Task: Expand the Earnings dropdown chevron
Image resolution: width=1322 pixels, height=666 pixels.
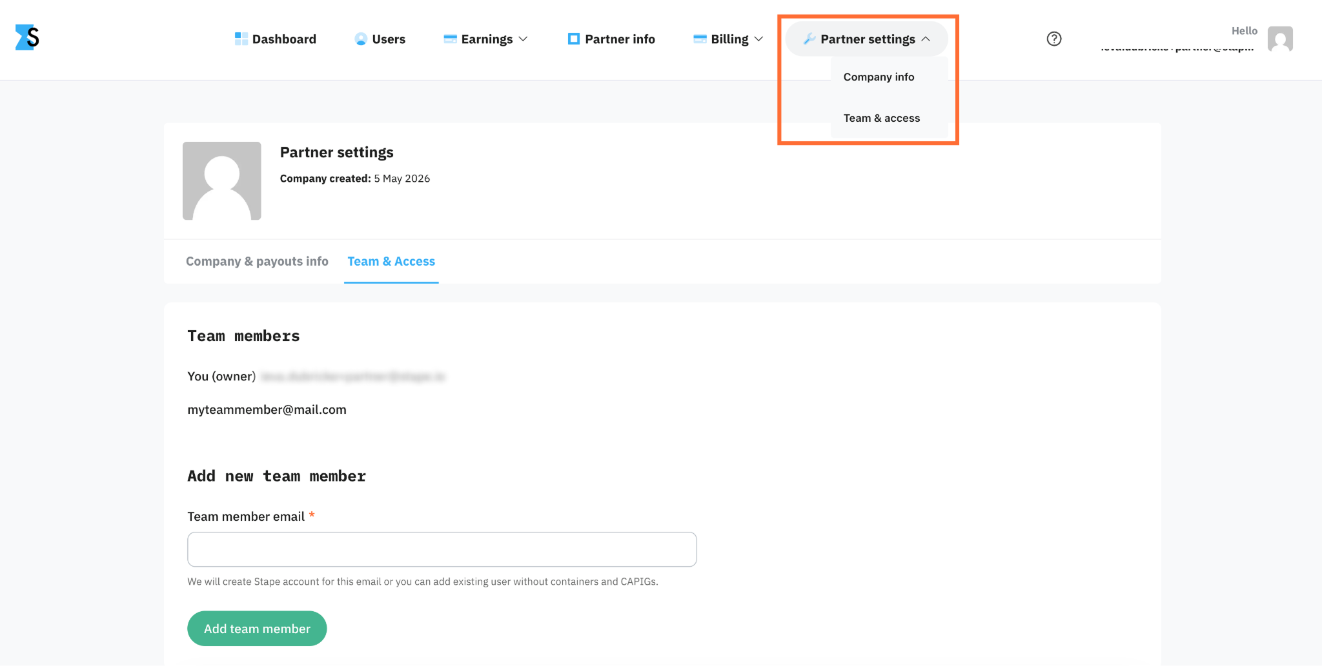Action: pos(524,39)
